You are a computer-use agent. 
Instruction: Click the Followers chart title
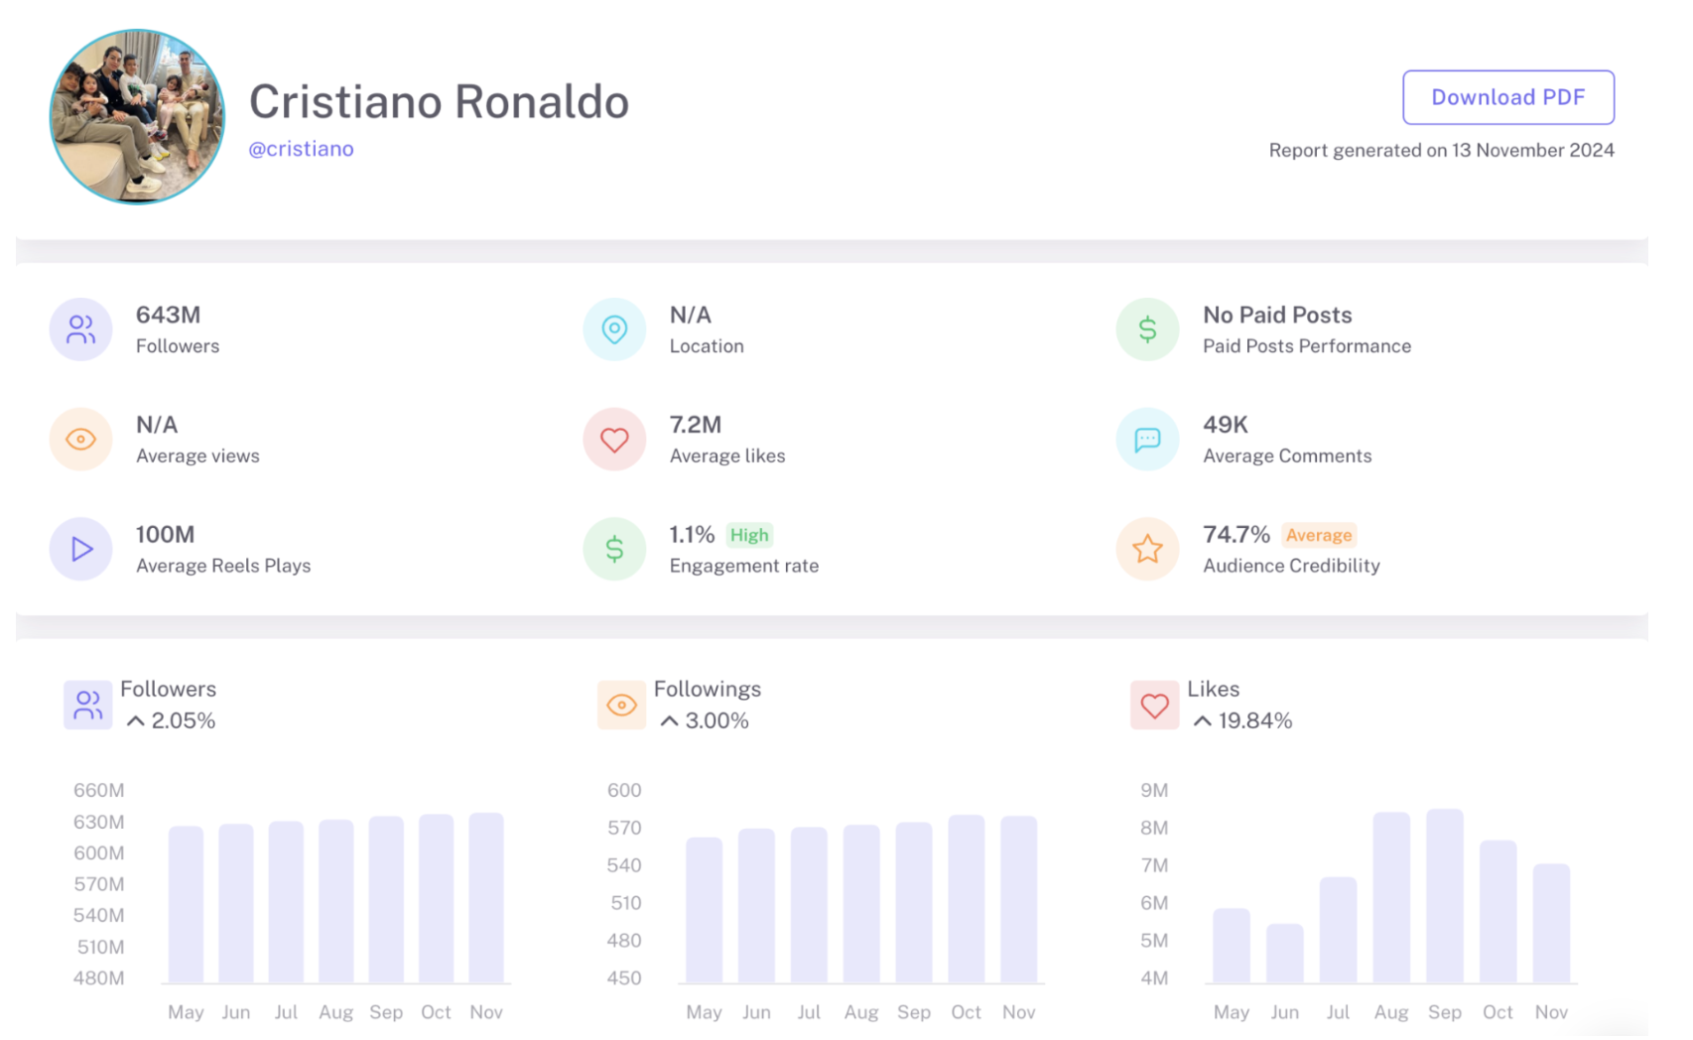point(169,689)
